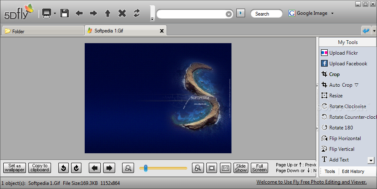This screenshot has width=377, height=189.
Task: Click the 5Dfly logo
Action: pos(18,12)
